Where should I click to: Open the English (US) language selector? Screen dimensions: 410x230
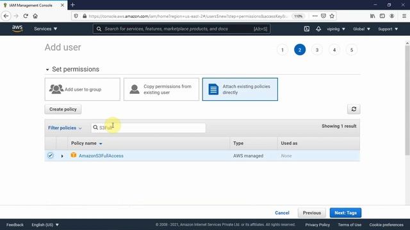coord(45,224)
